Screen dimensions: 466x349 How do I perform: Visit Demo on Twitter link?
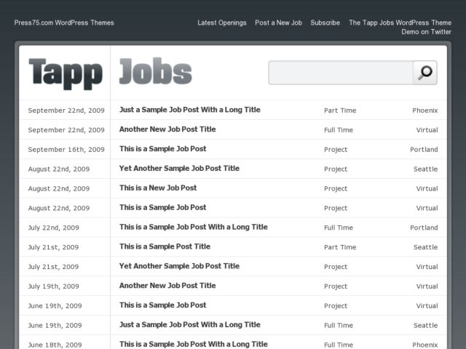[x=427, y=32]
